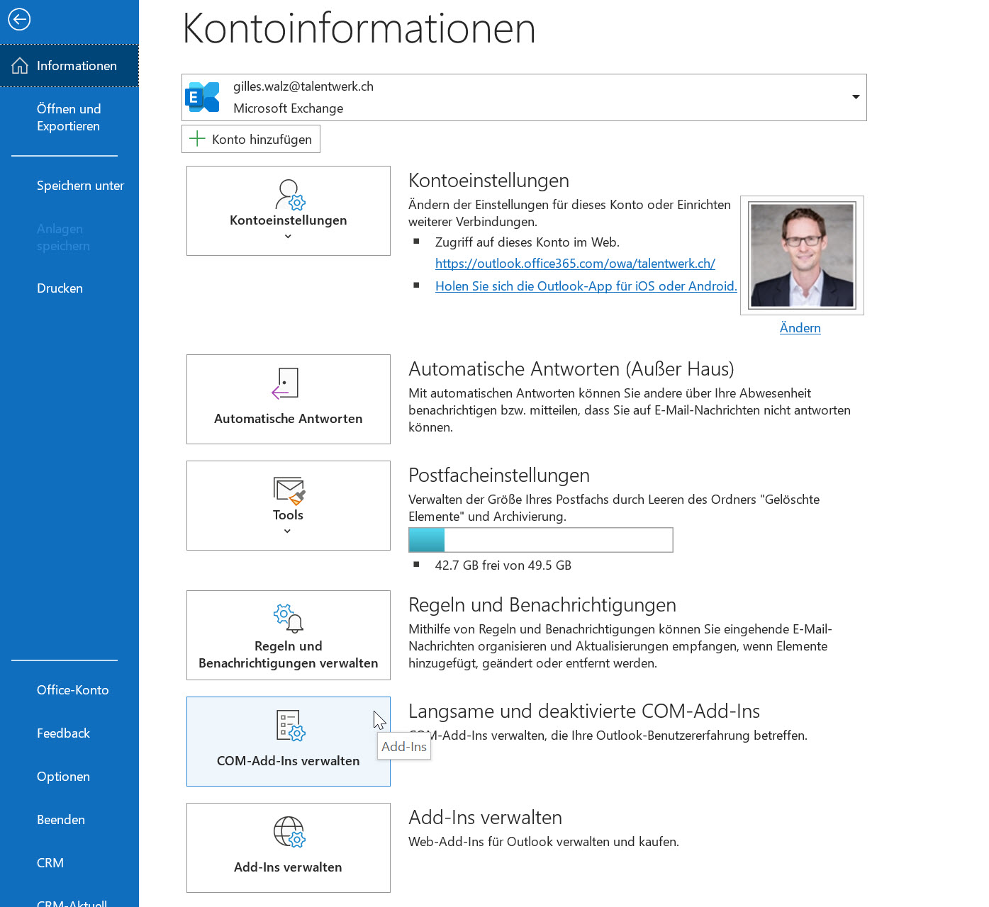This screenshot has height=907, width=989.
Task: Click the Konto hinzufügen button
Action: pyautogui.click(x=251, y=139)
